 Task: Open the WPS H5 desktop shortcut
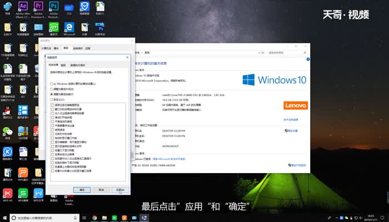tap(8, 195)
